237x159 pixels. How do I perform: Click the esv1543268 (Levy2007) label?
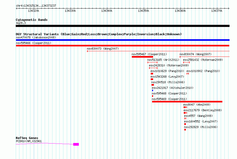tap(167, 77)
